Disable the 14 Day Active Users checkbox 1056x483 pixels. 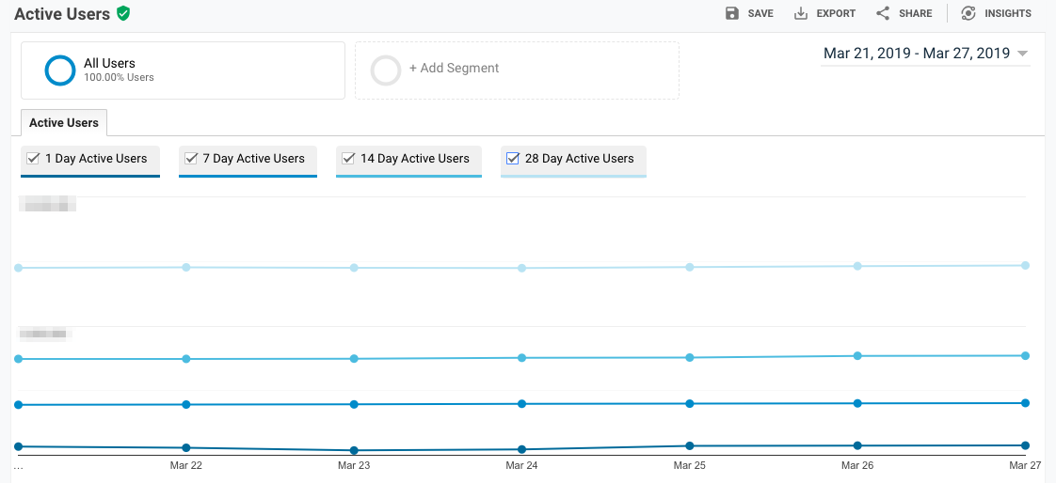[348, 159]
